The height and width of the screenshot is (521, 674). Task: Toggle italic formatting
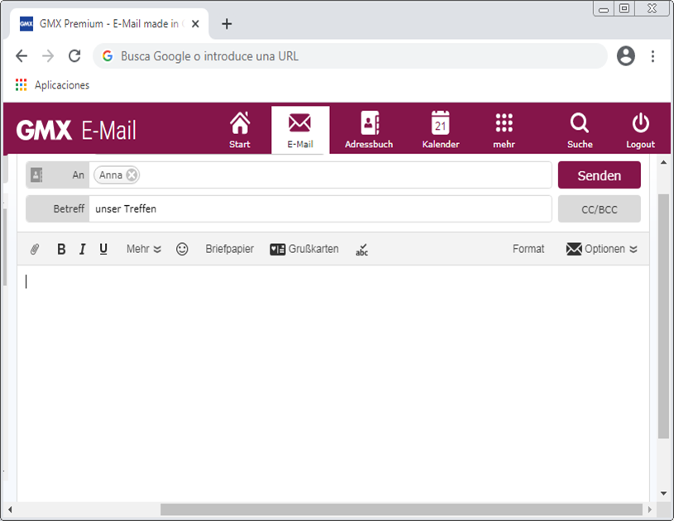(82, 249)
